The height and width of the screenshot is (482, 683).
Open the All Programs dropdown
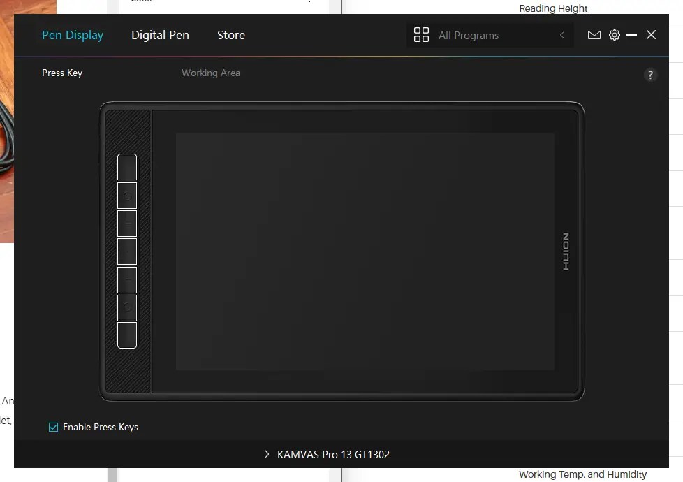pos(469,35)
